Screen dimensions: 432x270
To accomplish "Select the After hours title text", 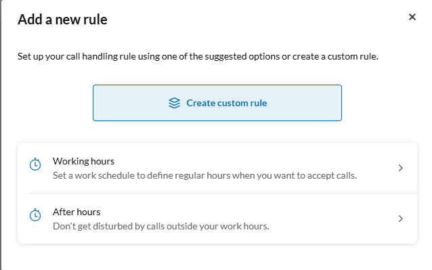I will coord(77,212).
